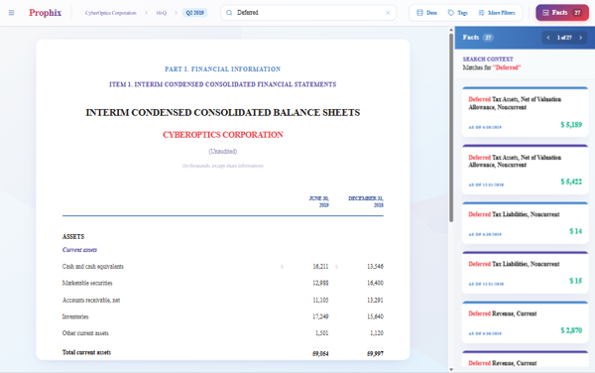The height and width of the screenshot is (373, 595).
Task: Click Marketable securities value 16,400
Action: click(x=375, y=283)
